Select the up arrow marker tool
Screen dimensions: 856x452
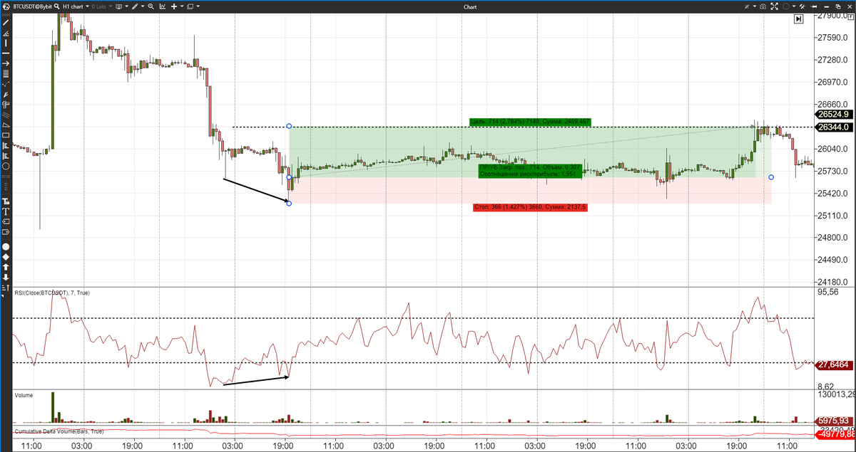(6, 267)
